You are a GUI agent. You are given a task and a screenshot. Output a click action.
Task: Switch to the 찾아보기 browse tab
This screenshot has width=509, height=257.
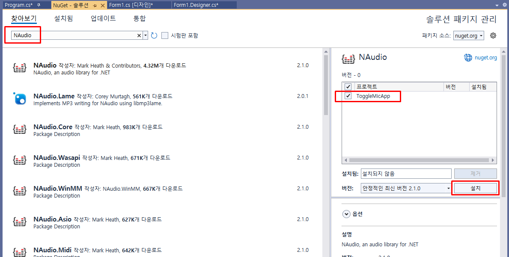(x=24, y=18)
